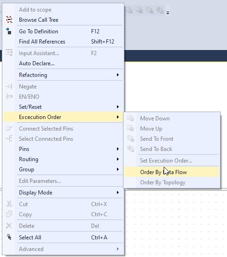Image resolution: width=227 pixels, height=257 pixels.
Task: Select Order By Data Flow
Action: pos(172,172)
